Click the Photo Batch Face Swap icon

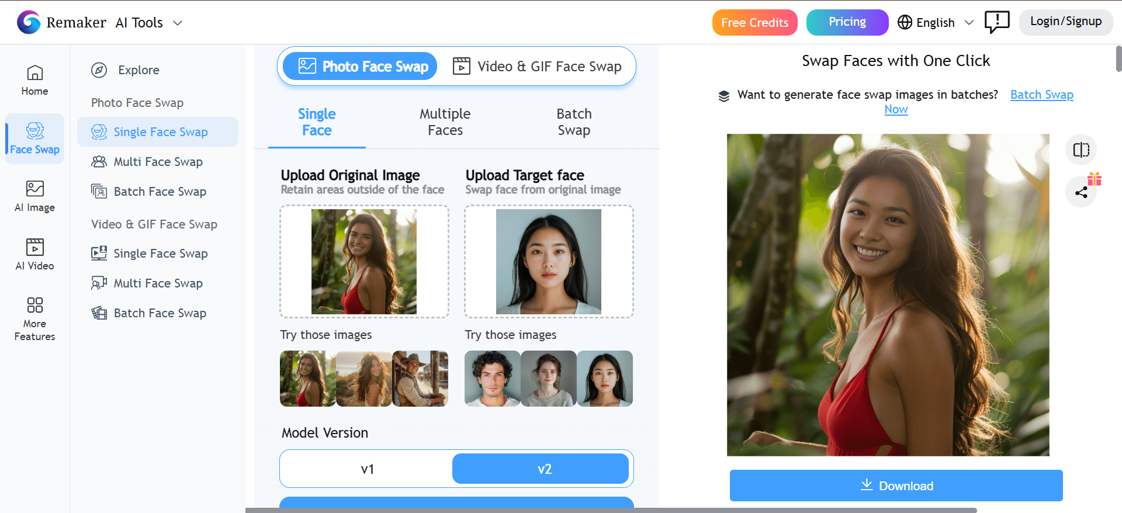[x=99, y=192]
